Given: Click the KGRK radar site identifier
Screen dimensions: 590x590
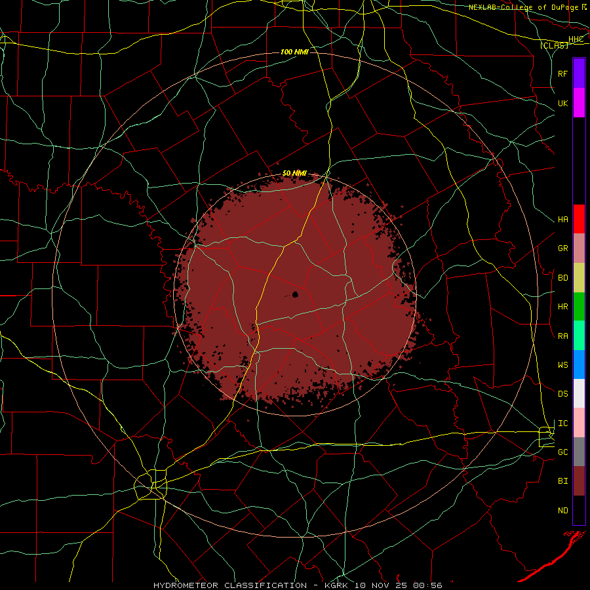Looking at the screenshot, I should (x=336, y=585).
